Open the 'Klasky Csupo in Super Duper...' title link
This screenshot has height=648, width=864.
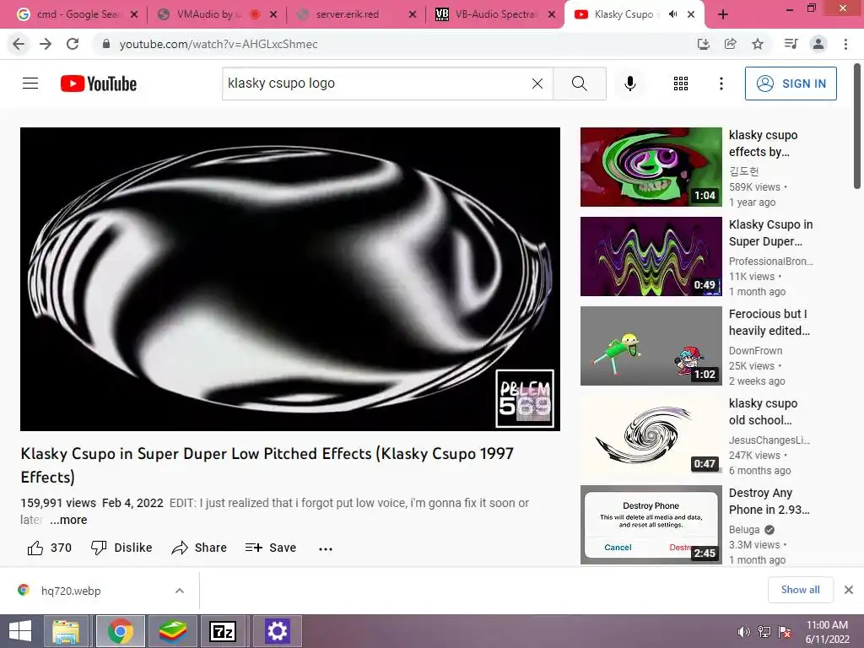pyautogui.click(x=770, y=233)
